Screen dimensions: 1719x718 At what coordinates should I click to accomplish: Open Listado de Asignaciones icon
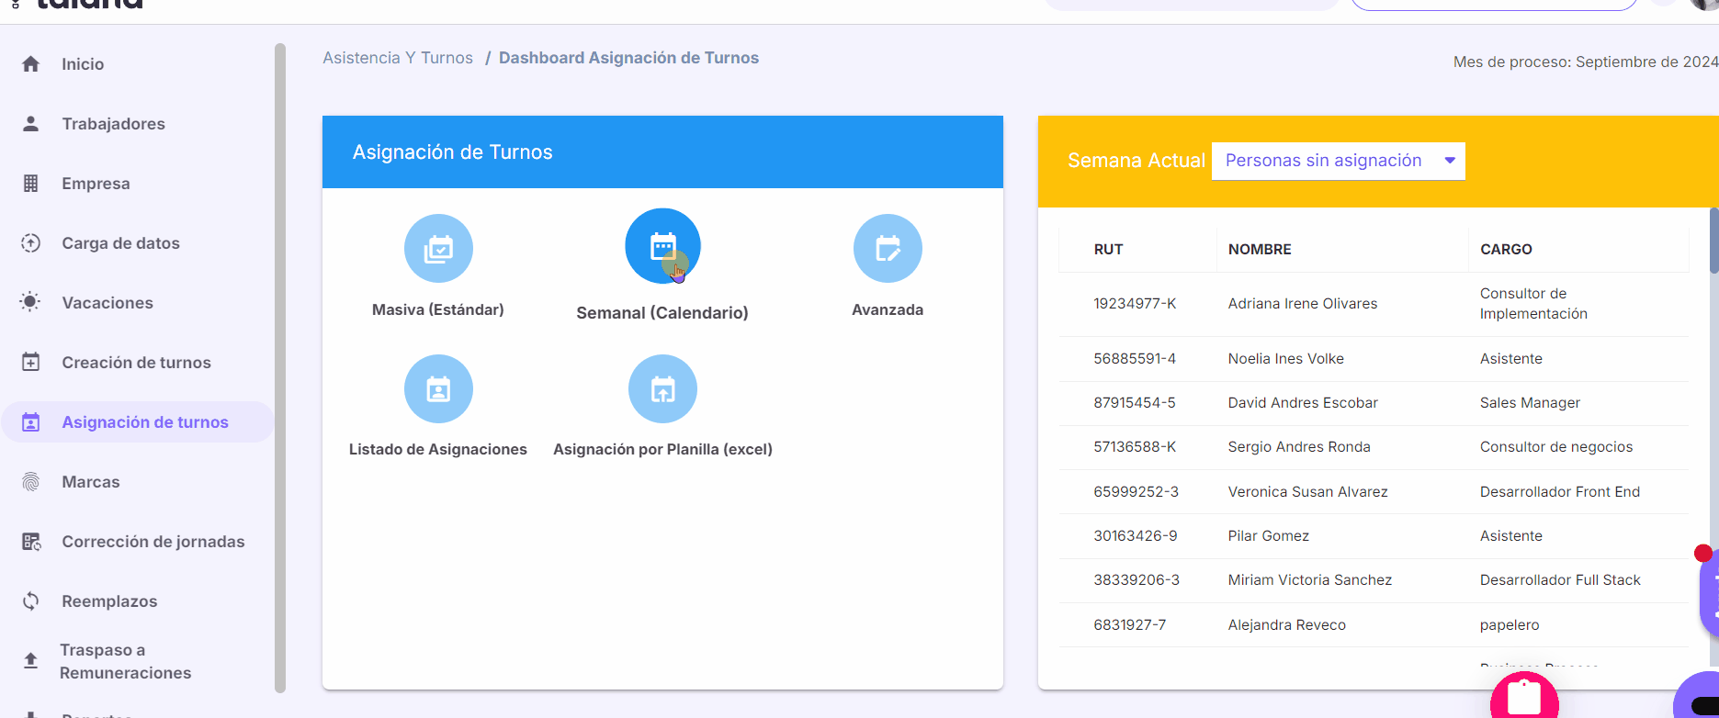click(x=438, y=389)
